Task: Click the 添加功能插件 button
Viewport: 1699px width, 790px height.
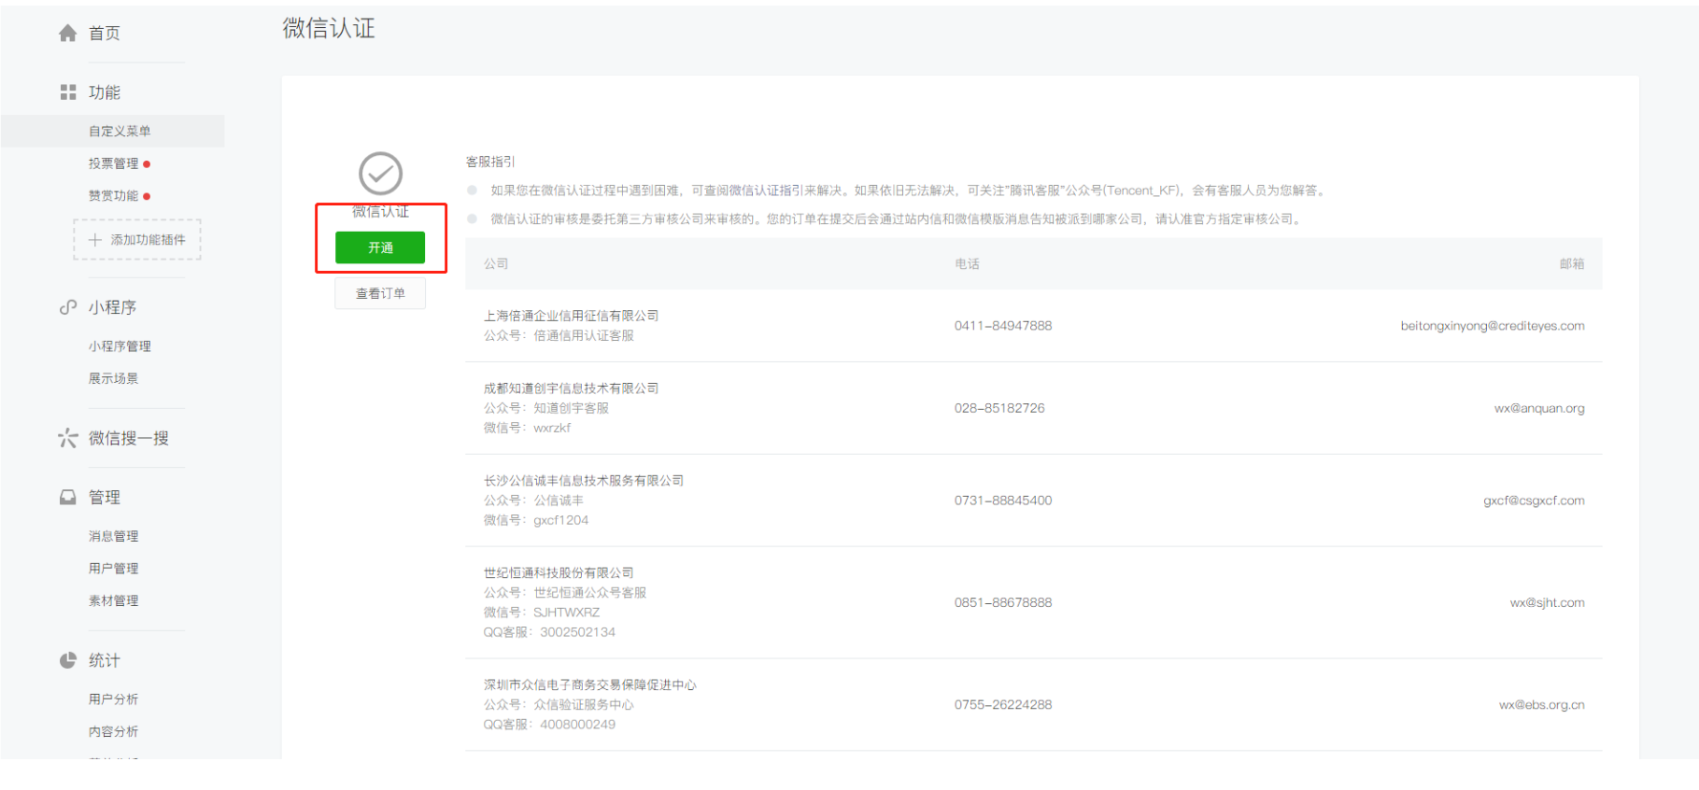Action: (x=137, y=240)
